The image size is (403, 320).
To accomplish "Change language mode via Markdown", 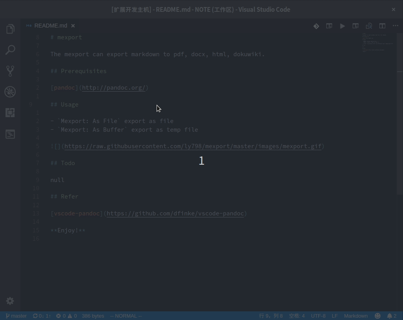I will 356,316.
